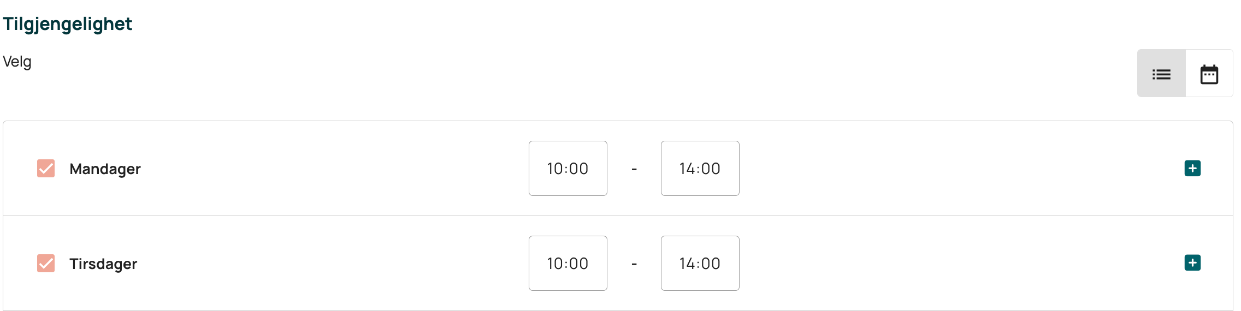This screenshot has width=1241, height=311.
Task: Click the Velg text
Action: point(17,62)
